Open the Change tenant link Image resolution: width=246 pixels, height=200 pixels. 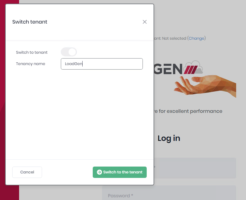[x=197, y=38]
